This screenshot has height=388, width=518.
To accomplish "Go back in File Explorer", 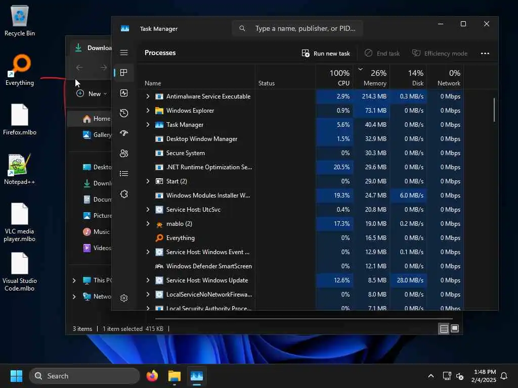I will [x=79, y=68].
